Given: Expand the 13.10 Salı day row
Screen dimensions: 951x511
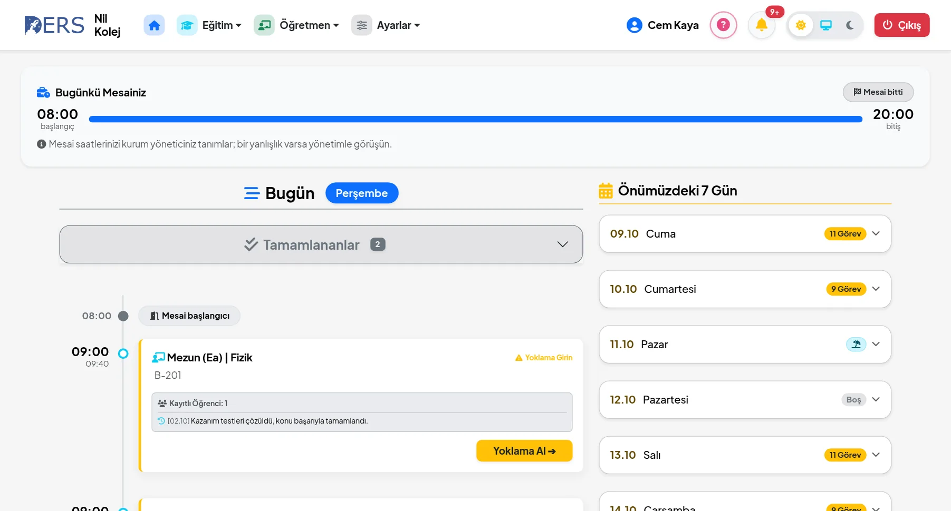Looking at the screenshot, I should [745, 455].
